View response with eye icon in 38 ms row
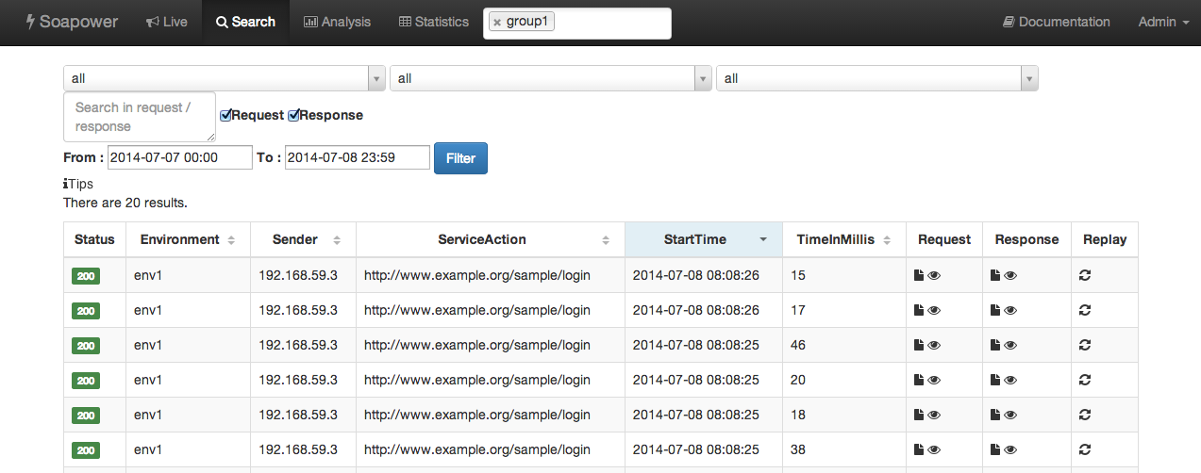The image size is (1201, 473). pos(1010,449)
